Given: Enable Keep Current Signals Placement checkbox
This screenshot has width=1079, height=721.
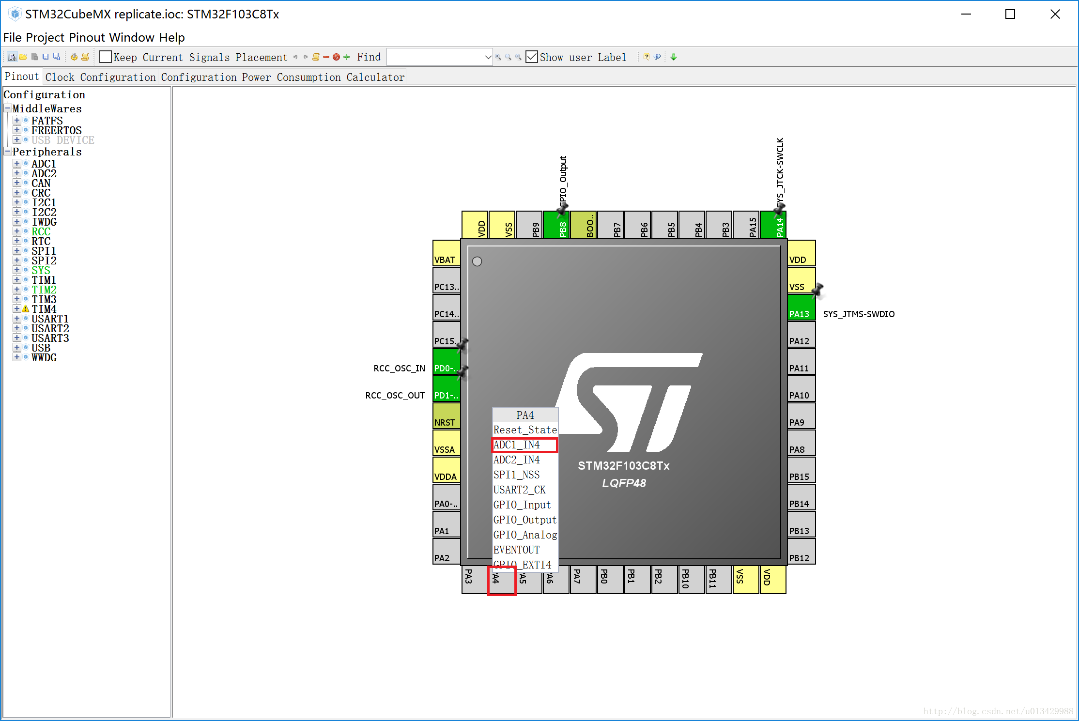Looking at the screenshot, I should click(x=106, y=57).
